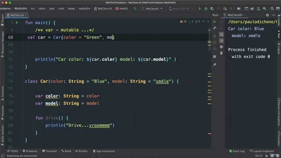Open the AVD Device Manager icon
The image size is (281, 158).
[258, 8]
